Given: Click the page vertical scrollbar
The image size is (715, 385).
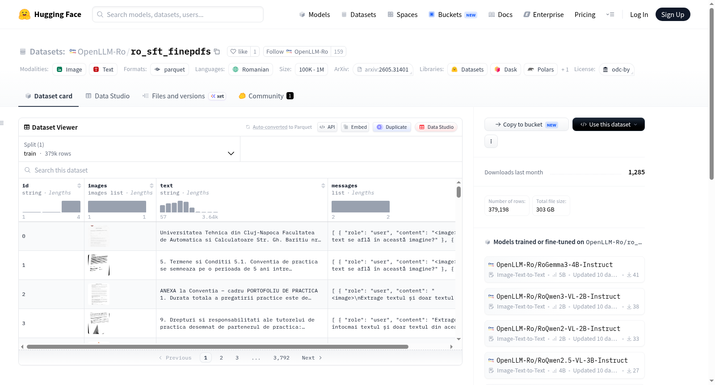Looking at the screenshot, I should click(x=711, y=94).
